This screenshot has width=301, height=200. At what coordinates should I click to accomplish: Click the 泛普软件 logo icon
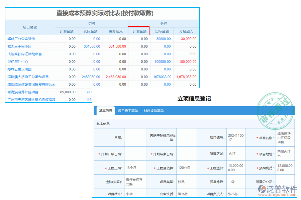pos(262,188)
